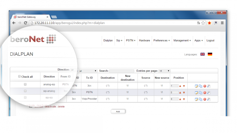The width and height of the screenshot is (237, 133).
Task: Select the analog-sip row checkbox
Action: 25,84
